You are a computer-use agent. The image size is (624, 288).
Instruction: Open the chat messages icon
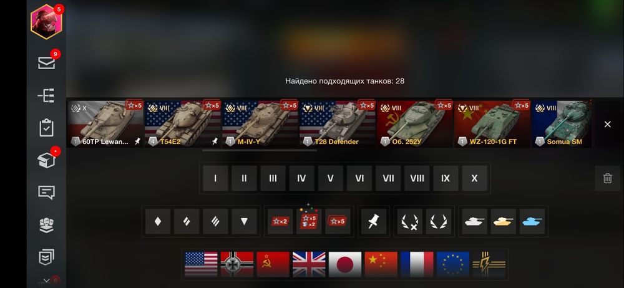pyautogui.click(x=47, y=193)
